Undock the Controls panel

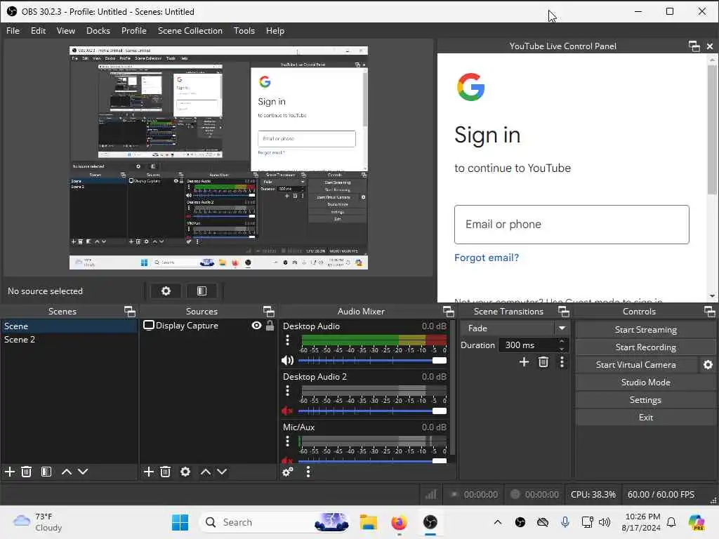click(710, 312)
